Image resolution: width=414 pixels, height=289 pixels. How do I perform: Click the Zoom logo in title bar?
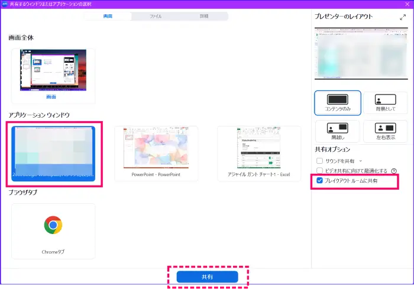5,4
